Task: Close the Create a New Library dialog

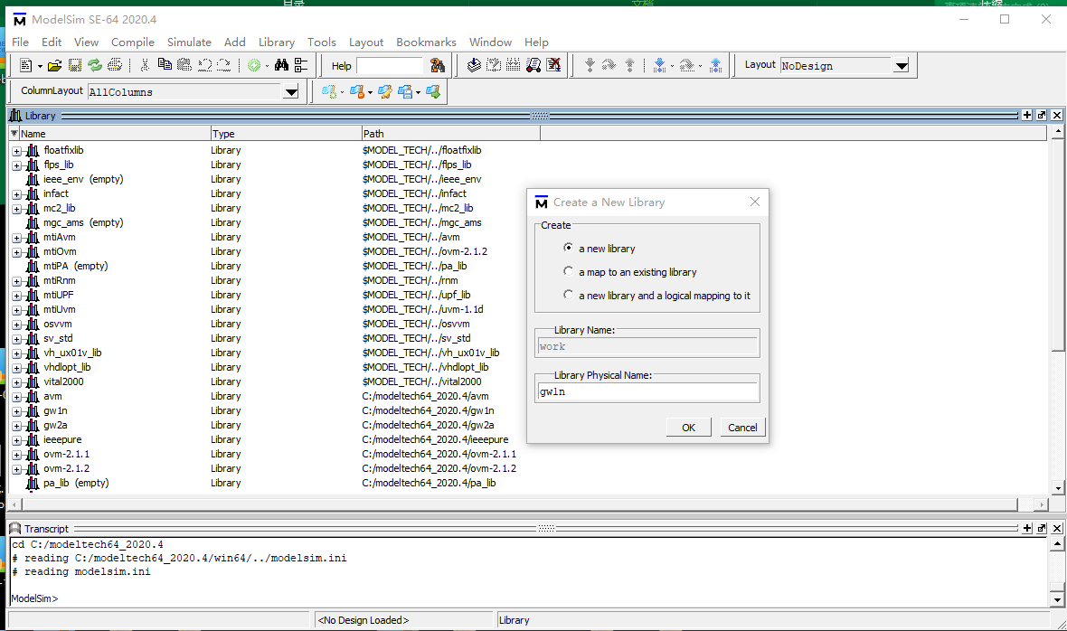Action: 755,202
